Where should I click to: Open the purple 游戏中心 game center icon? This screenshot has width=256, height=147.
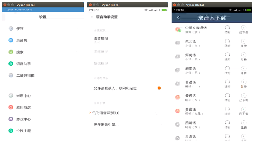coord(11,119)
